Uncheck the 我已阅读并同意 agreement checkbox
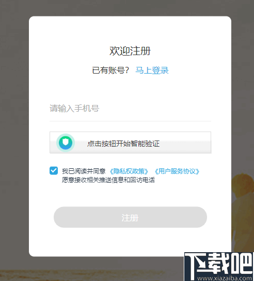Image resolution: width=254 pixels, height=281 pixels. [54, 171]
